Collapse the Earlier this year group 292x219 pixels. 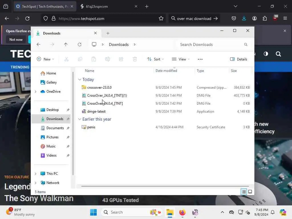80,119
